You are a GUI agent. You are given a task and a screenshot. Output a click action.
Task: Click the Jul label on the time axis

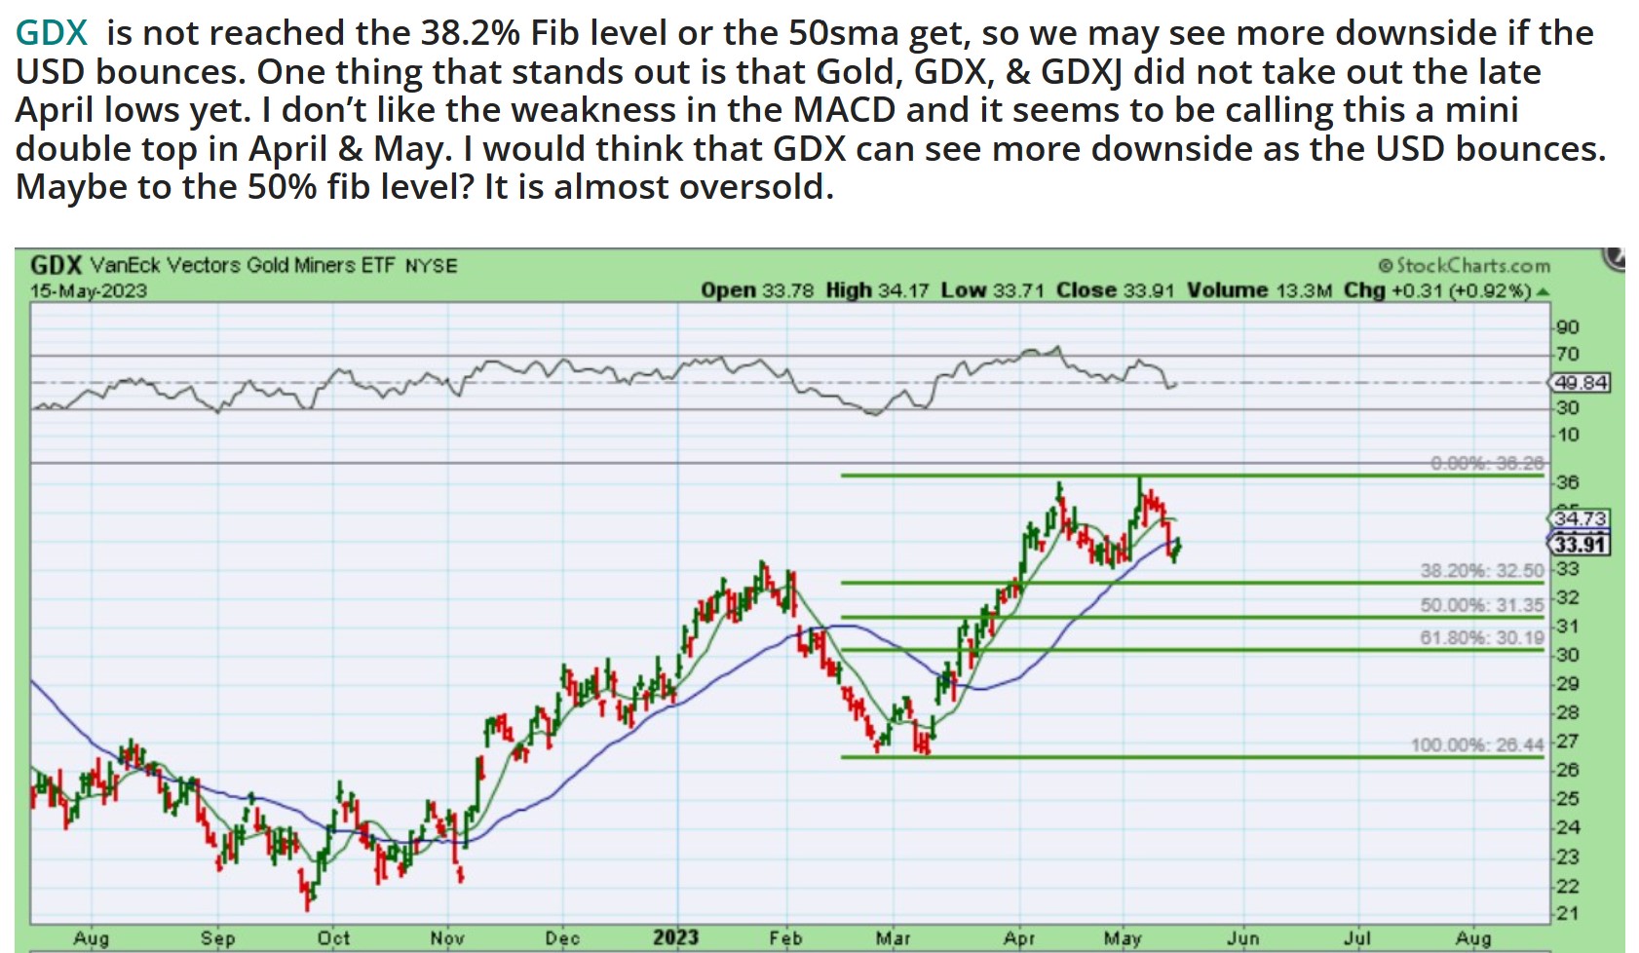pos(1357,938)
